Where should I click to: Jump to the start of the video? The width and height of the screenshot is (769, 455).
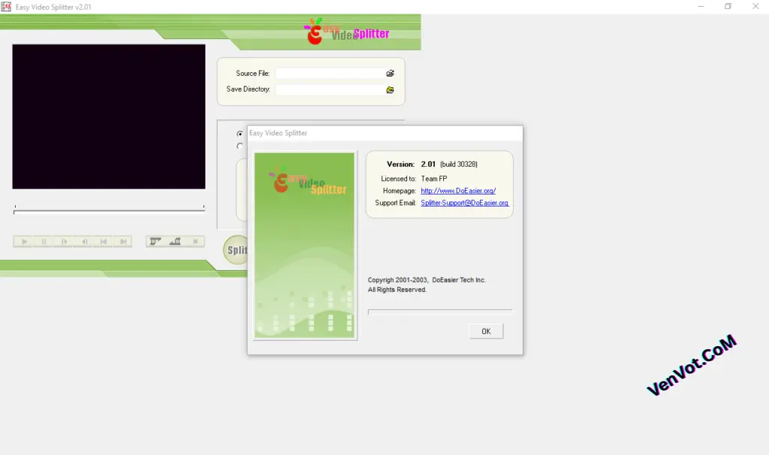pos(103,241)
